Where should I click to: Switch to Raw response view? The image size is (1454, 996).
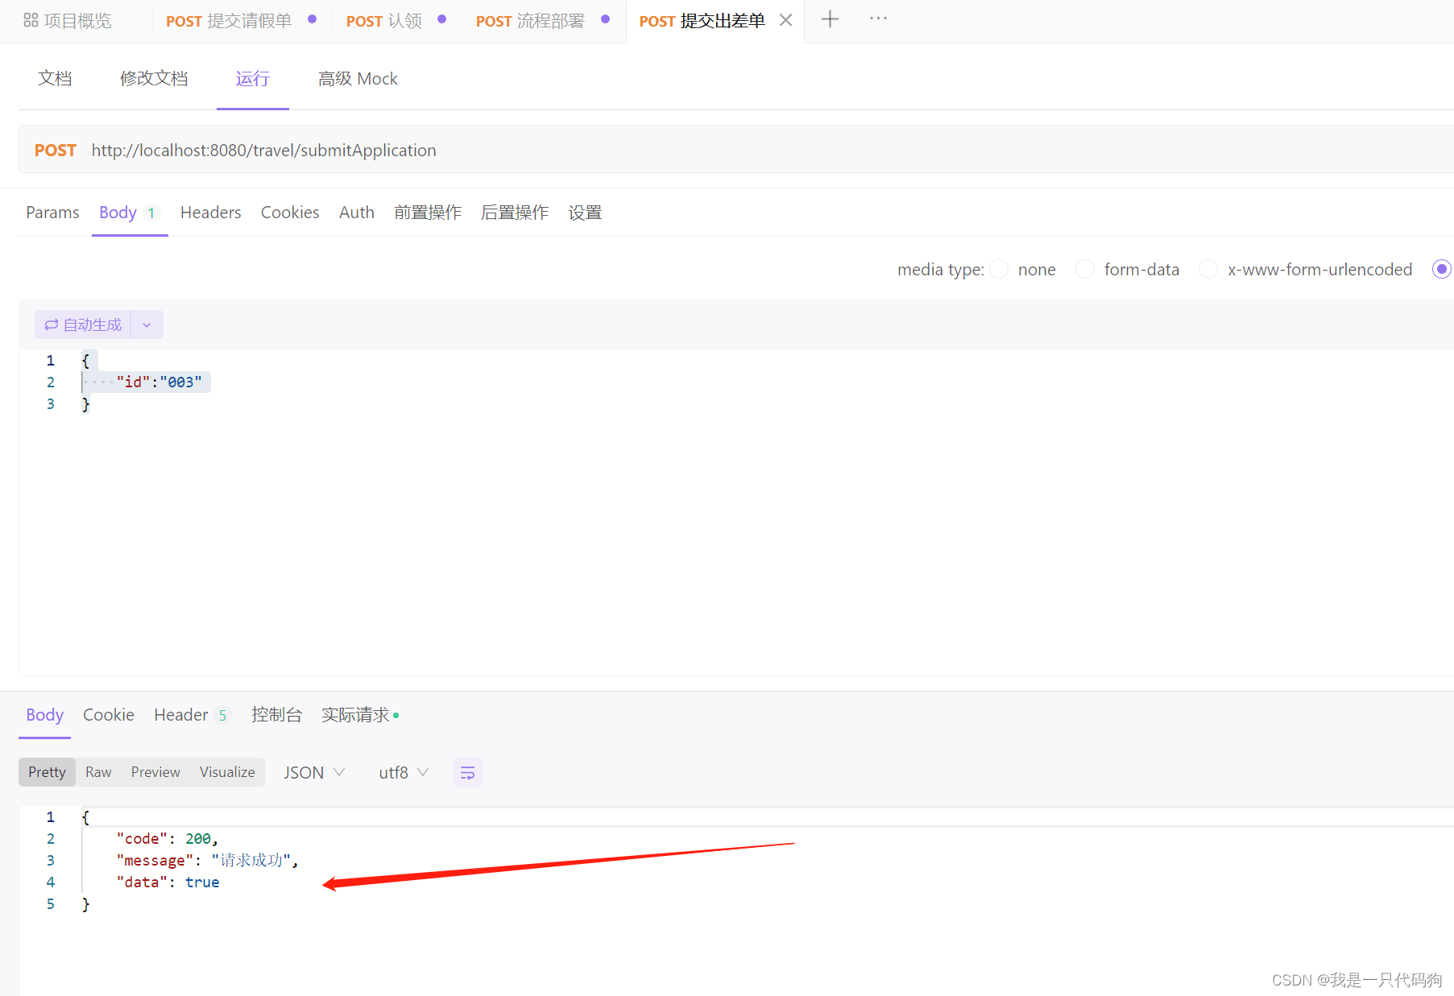point(98,771)
